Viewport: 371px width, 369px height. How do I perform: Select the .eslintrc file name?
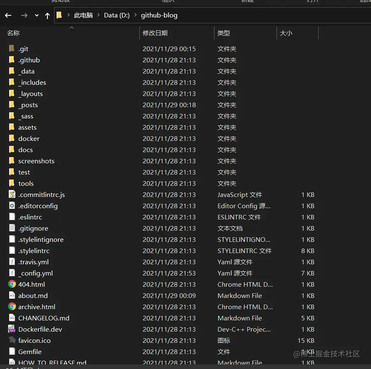[x=30, y=217]
